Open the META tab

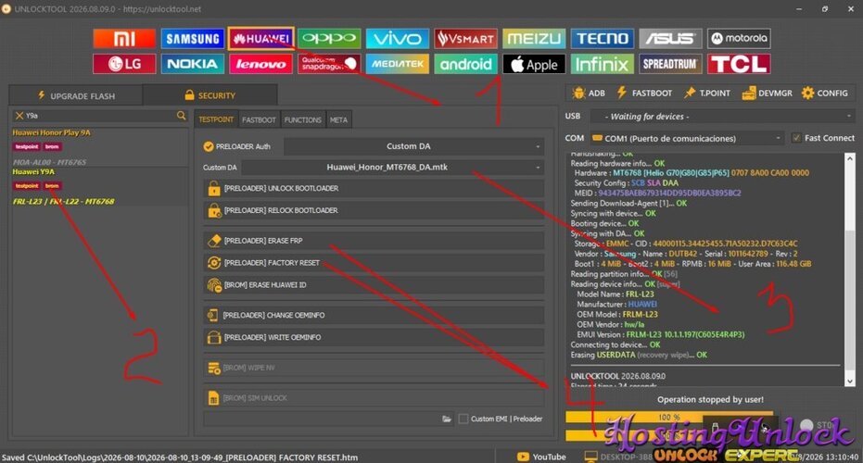pos(338,119)
